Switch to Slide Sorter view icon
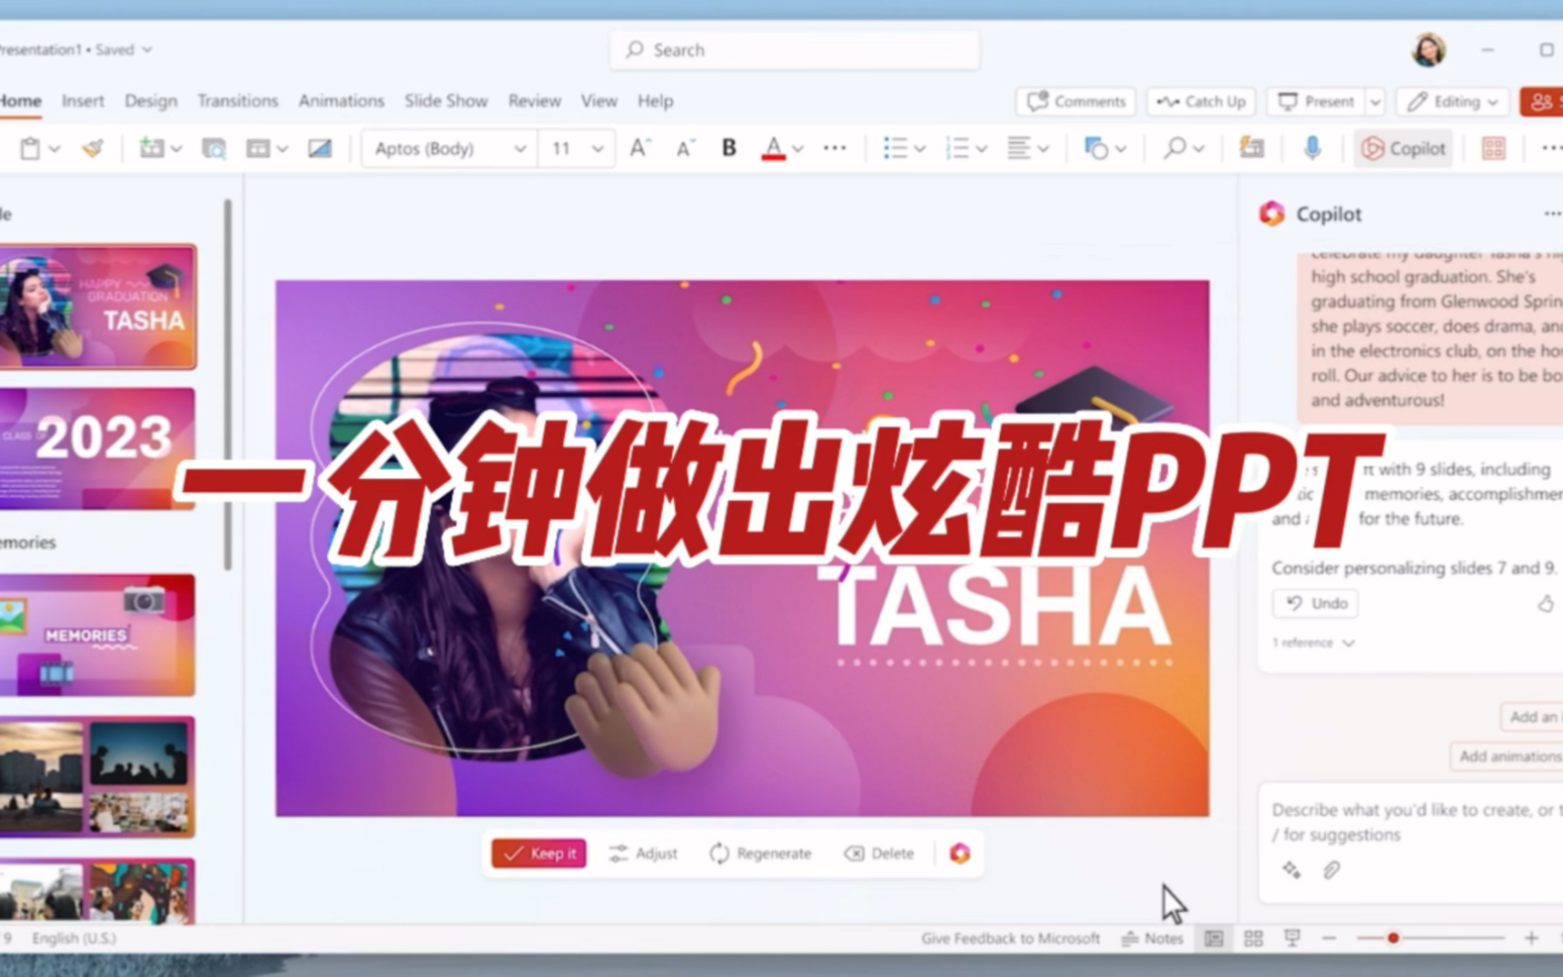The image size is (1563, 977). (x=1253, y=937)
